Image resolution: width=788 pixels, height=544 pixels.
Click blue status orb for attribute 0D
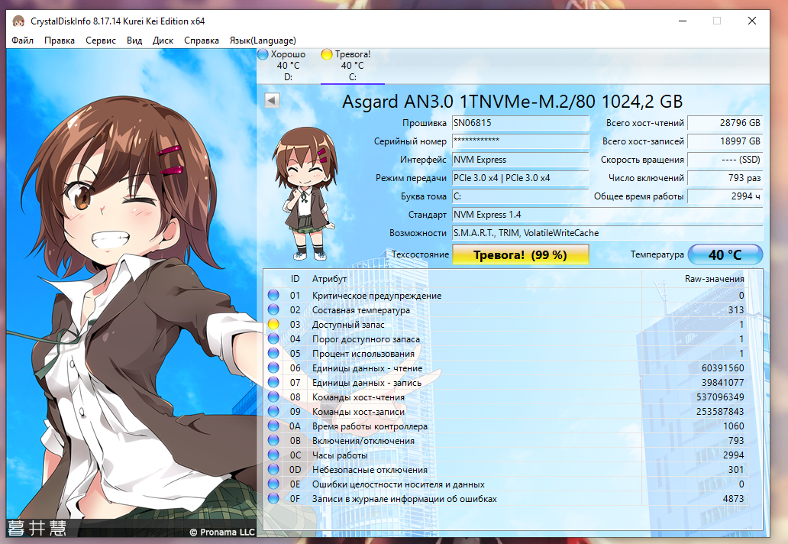click(x=273, y=470)
